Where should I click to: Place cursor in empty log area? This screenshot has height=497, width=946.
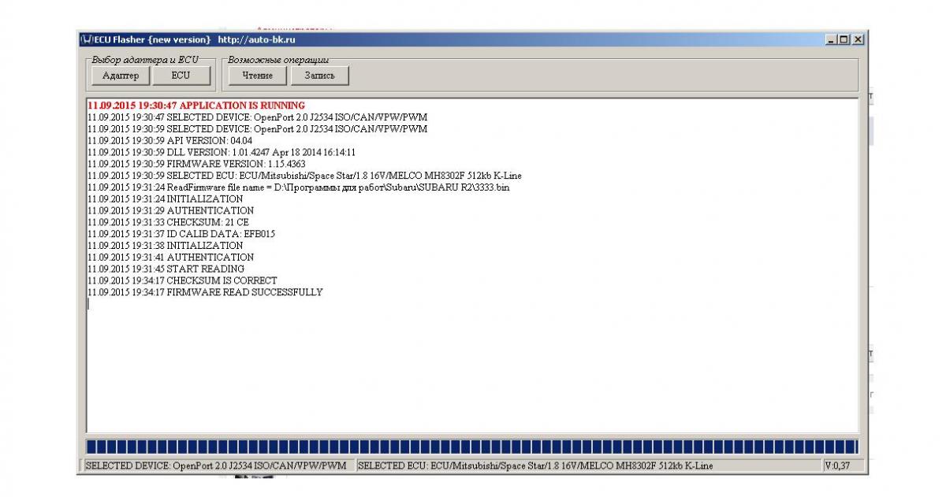472,366
